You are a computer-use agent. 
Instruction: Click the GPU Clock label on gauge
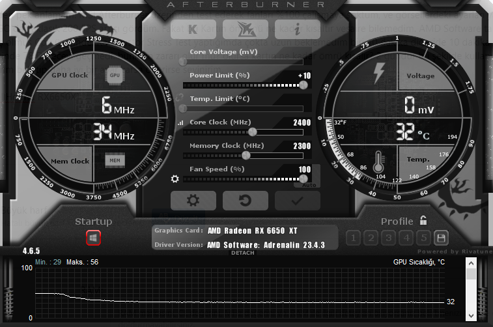[x=70, y=75]
